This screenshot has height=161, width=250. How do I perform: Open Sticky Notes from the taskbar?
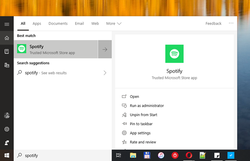click(x=217, y=155)
